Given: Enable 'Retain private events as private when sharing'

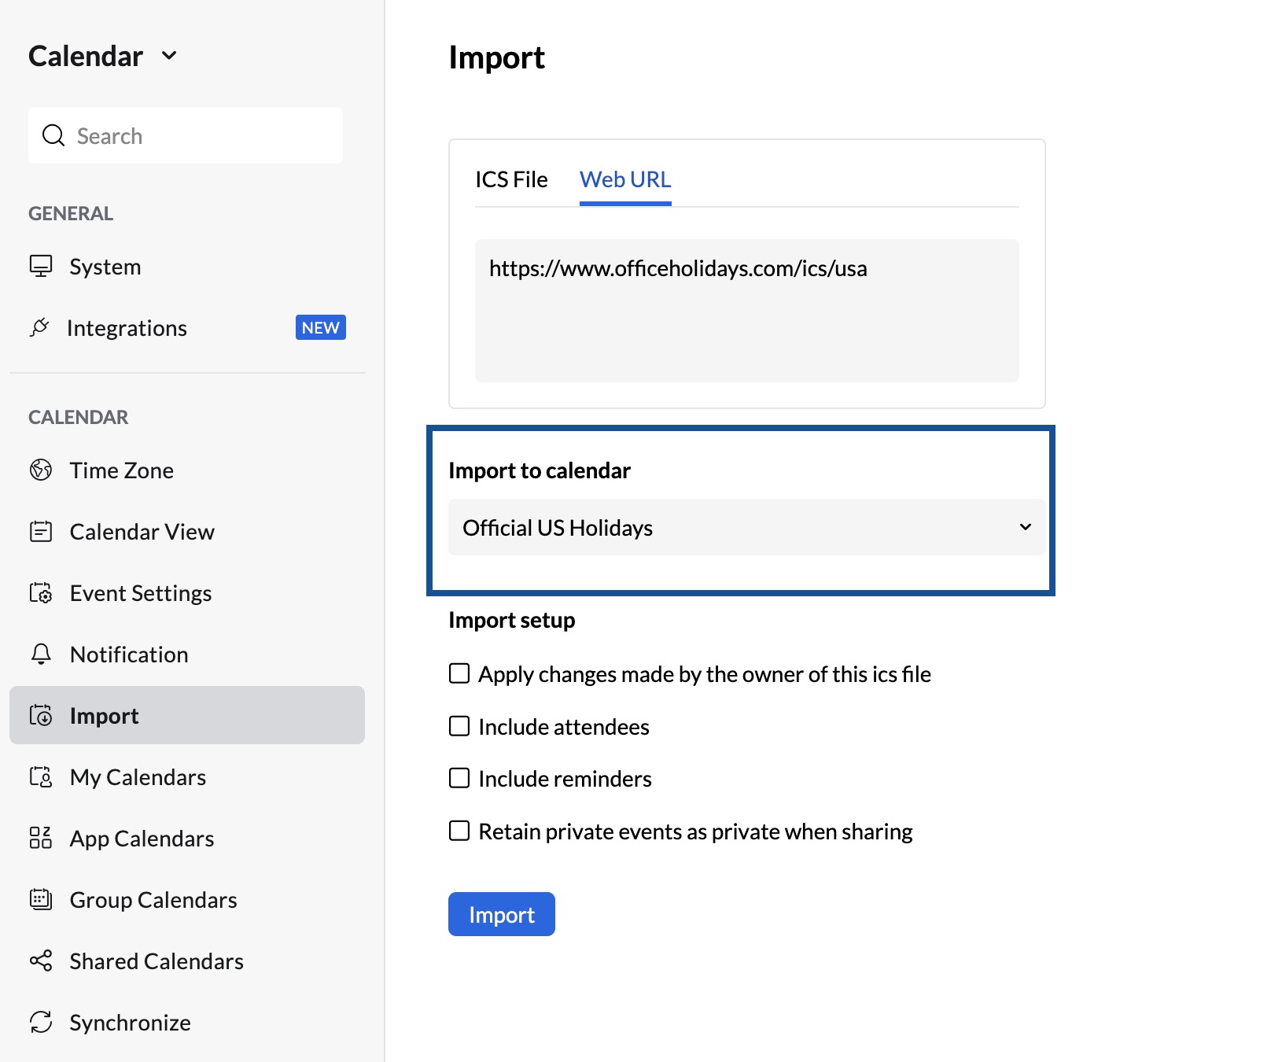Looking at the screenshot, I should tap(459, 830).
